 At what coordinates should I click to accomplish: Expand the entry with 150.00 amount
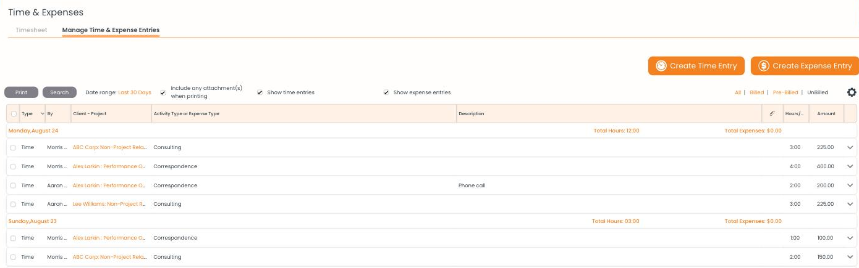[850, 256]
